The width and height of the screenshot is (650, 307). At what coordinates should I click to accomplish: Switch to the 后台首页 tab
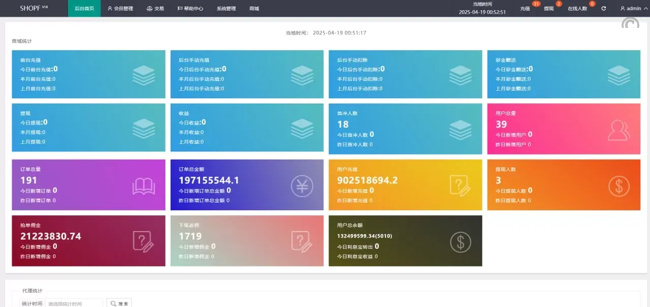[84, 9]
